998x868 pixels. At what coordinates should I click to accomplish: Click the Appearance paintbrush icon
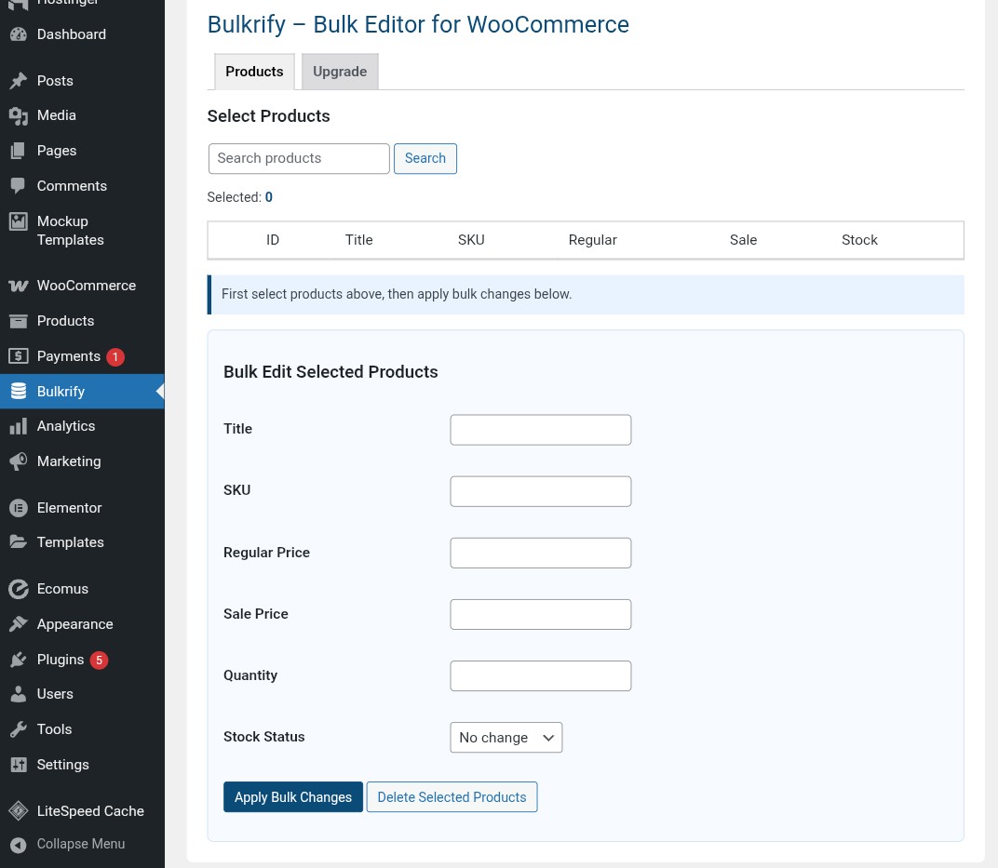coord(18,624)
